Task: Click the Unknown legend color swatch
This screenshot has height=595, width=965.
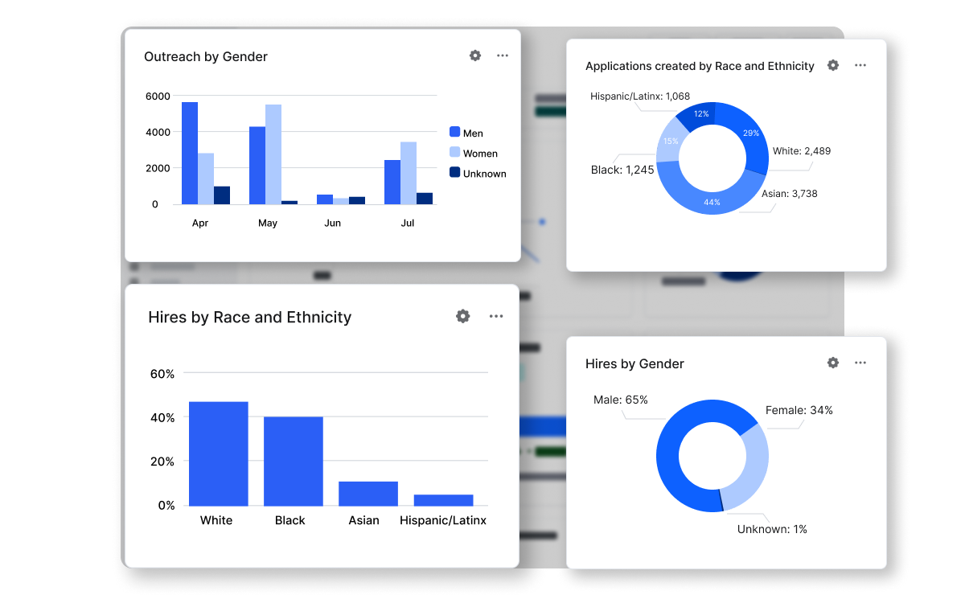Action: pos(454,172)
